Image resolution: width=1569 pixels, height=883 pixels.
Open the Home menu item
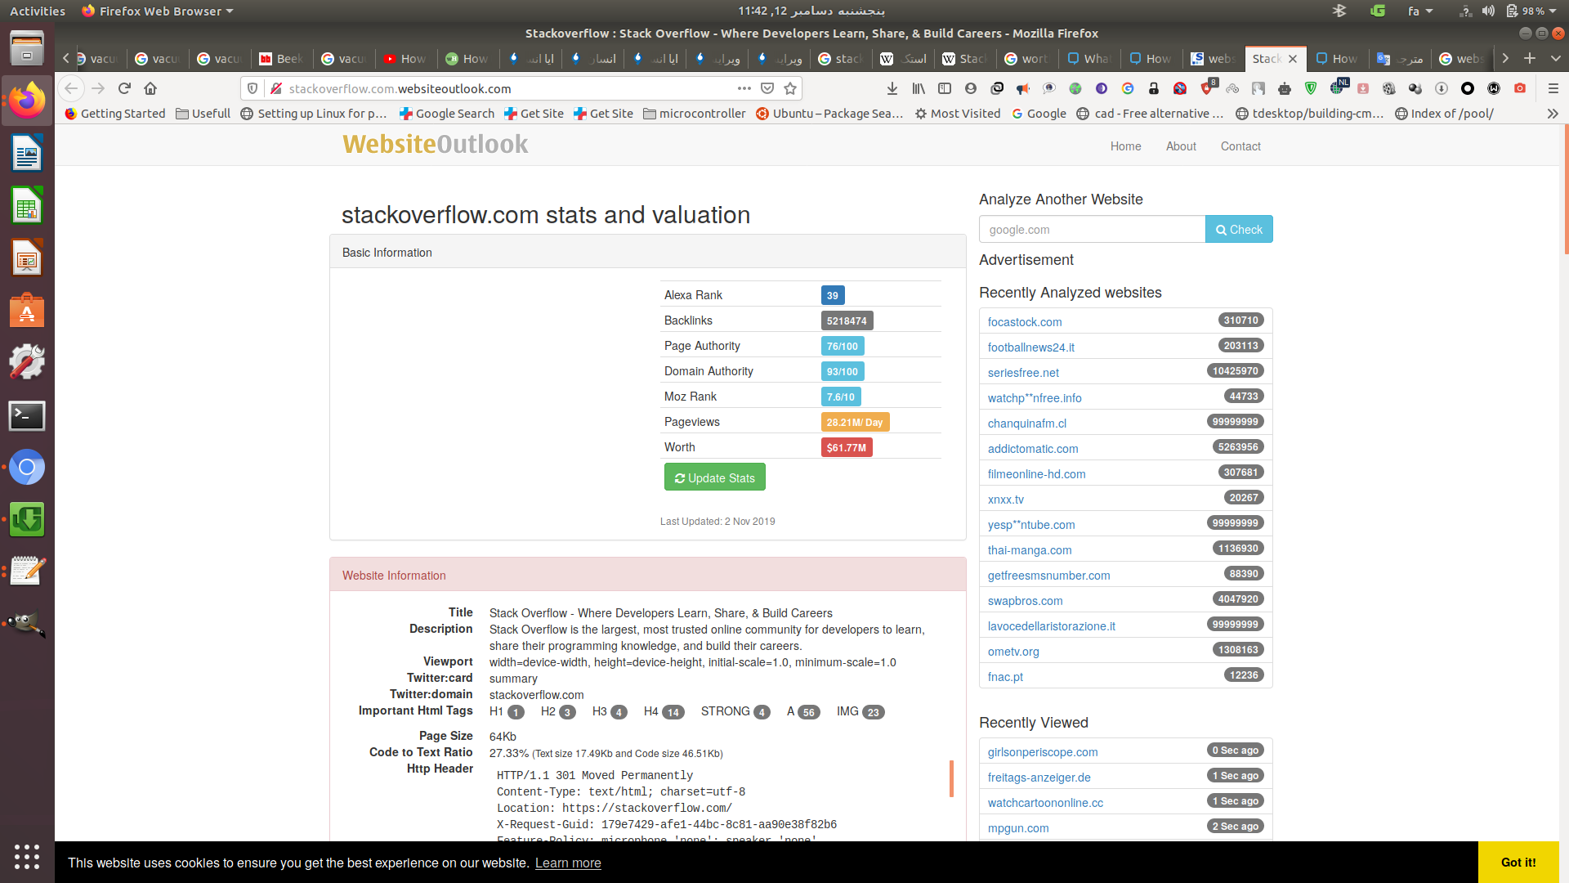[x=1125, y=146]
